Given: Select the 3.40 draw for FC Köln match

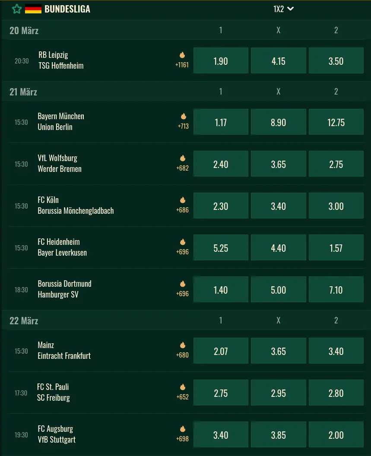Looking at the screenshot, I should (x=278, y=206).
